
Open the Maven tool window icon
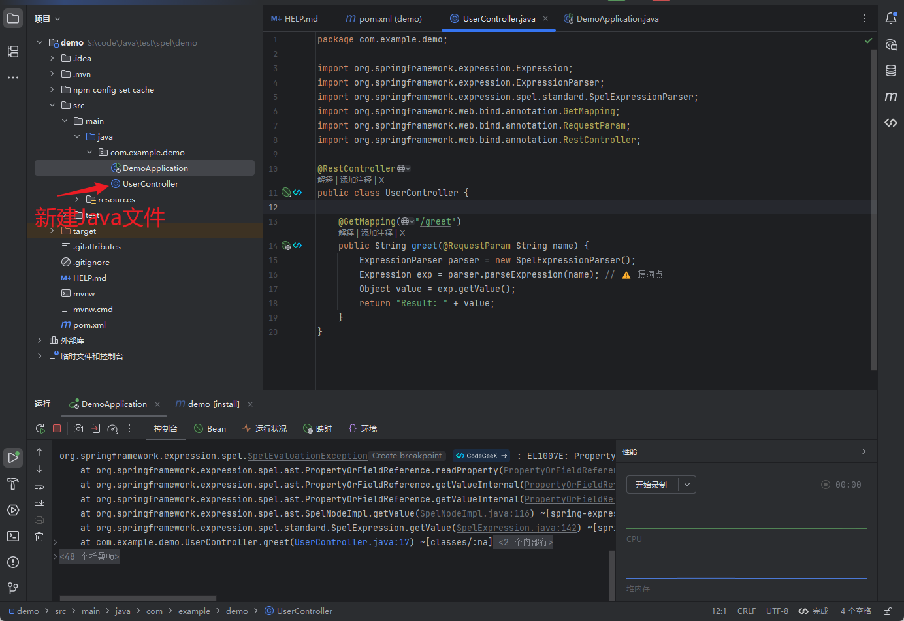[x=891, y=97]
